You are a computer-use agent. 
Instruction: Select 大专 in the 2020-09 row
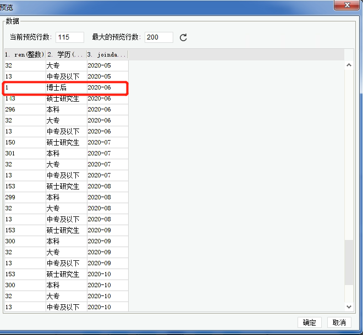point(67,252)
